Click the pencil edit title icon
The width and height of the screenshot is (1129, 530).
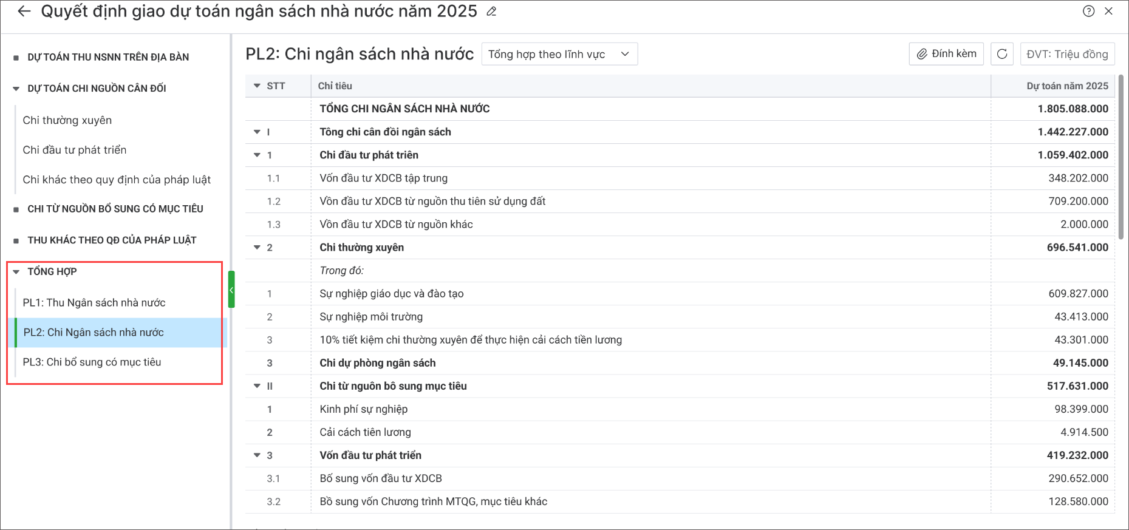492,12
